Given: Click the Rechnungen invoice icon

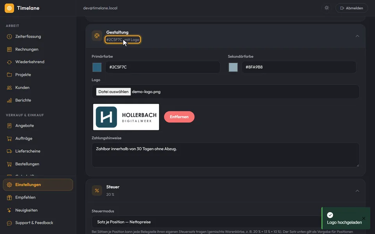Looking at the screenshot, I should coord(9,50).
